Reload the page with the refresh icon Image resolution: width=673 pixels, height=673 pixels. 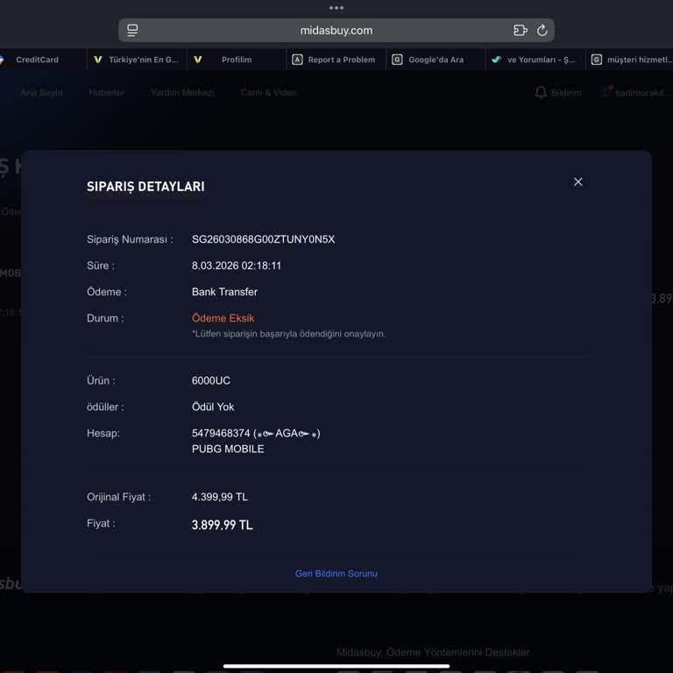pyautogui.click(x=542, y=30)
